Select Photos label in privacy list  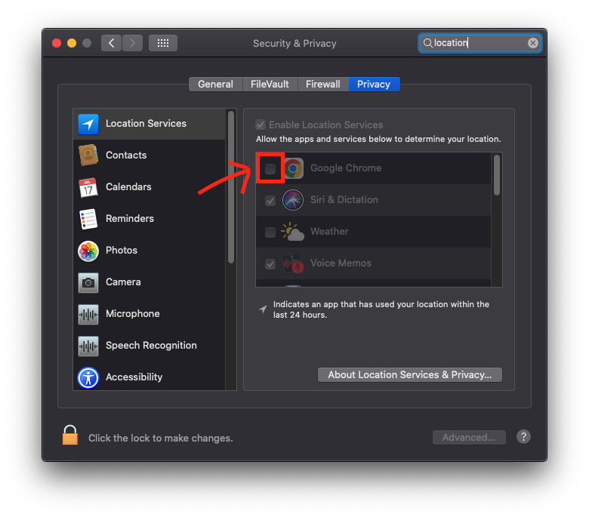[x=122, y=251]
